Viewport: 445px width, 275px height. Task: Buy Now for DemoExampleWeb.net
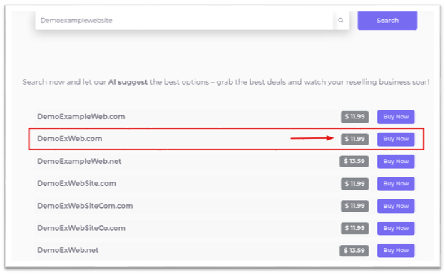(396, 161)
